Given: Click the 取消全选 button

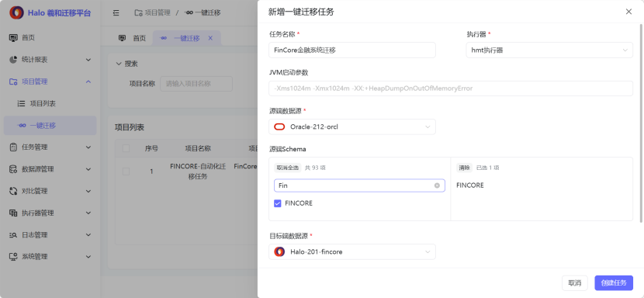Looking at the screenshot, I should coord(288,168).
